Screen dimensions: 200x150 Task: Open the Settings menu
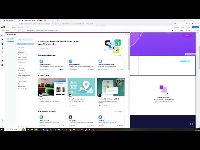coord(14,27)
